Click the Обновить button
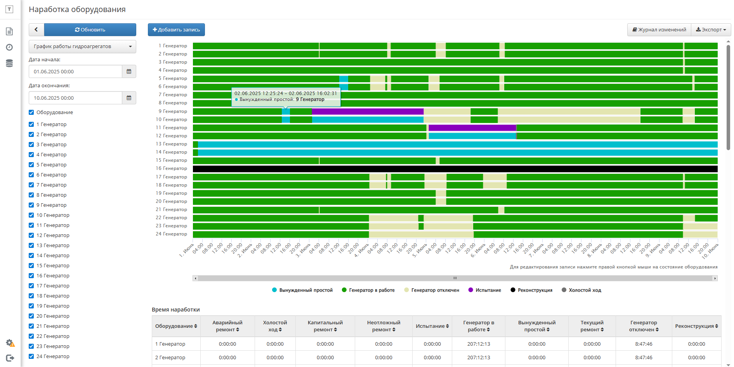Viewport: 734px width, 367px height. [x=90, y=29]
